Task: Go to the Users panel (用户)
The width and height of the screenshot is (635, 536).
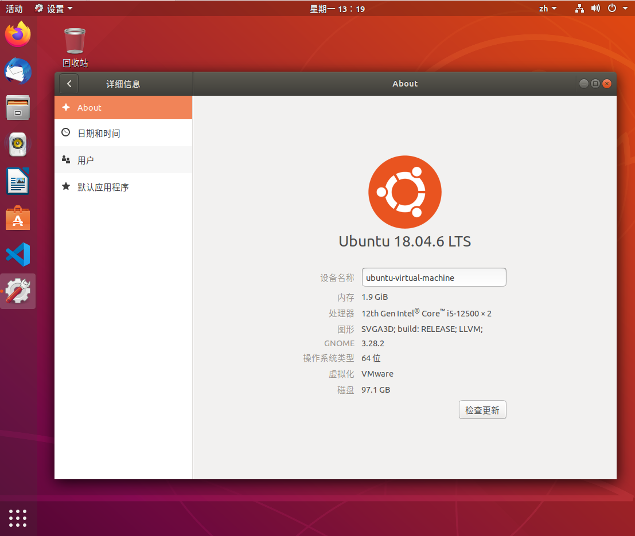Action: coord(123,161)
